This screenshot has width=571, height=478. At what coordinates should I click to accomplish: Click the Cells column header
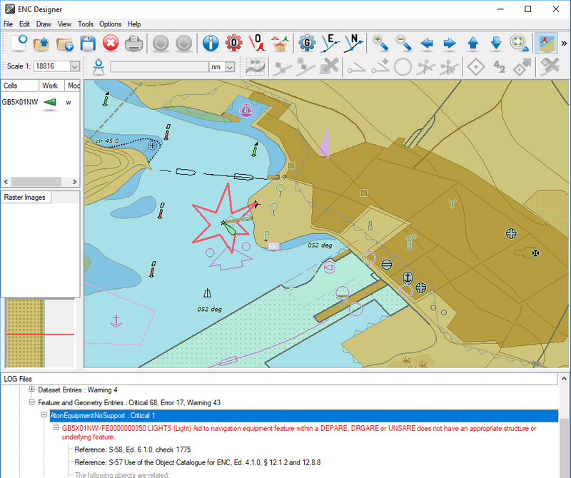click(20, 86)
